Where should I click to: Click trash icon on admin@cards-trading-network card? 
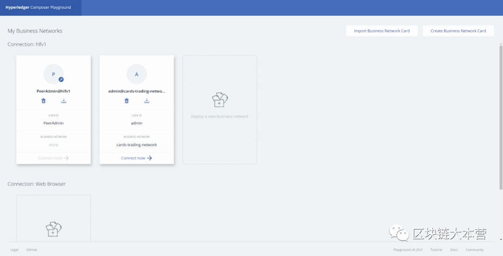pos(127,101)
